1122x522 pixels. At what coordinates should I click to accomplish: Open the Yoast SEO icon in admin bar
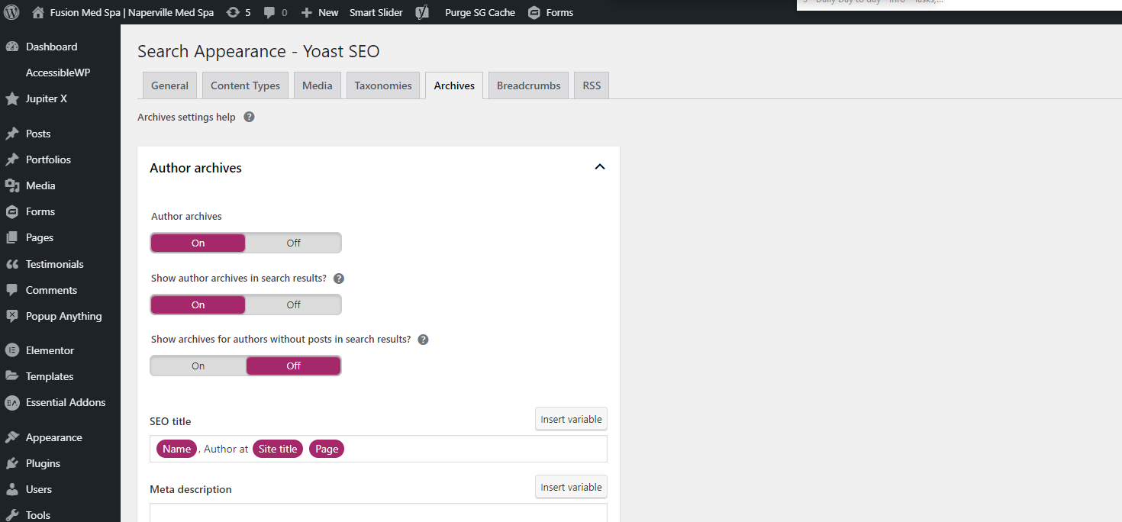point(422,12)
